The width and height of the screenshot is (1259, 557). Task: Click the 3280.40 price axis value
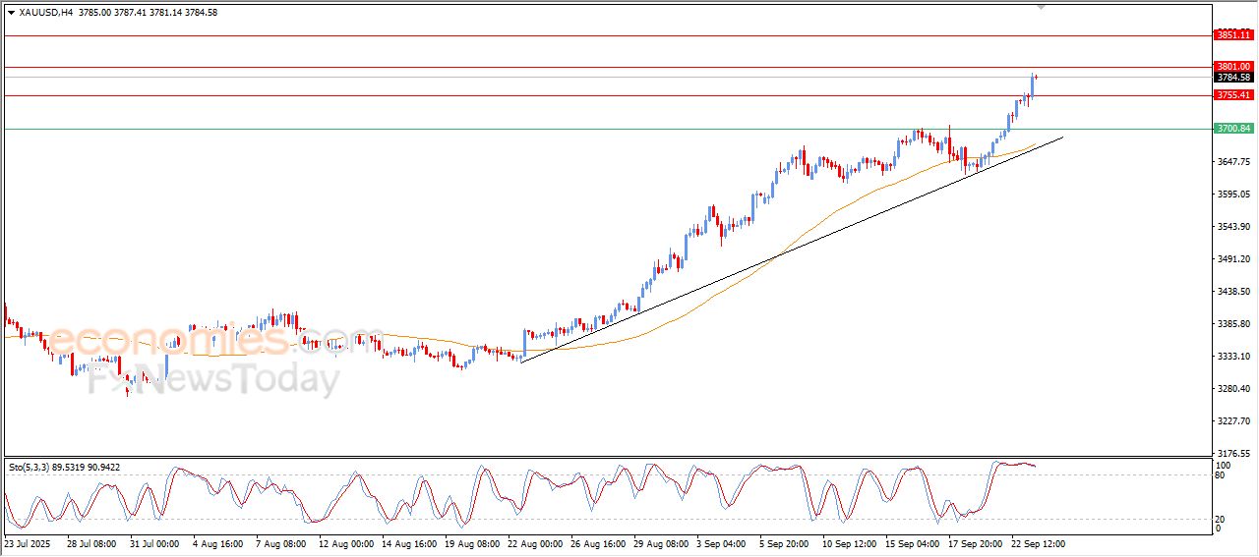tap(1233, 389)
